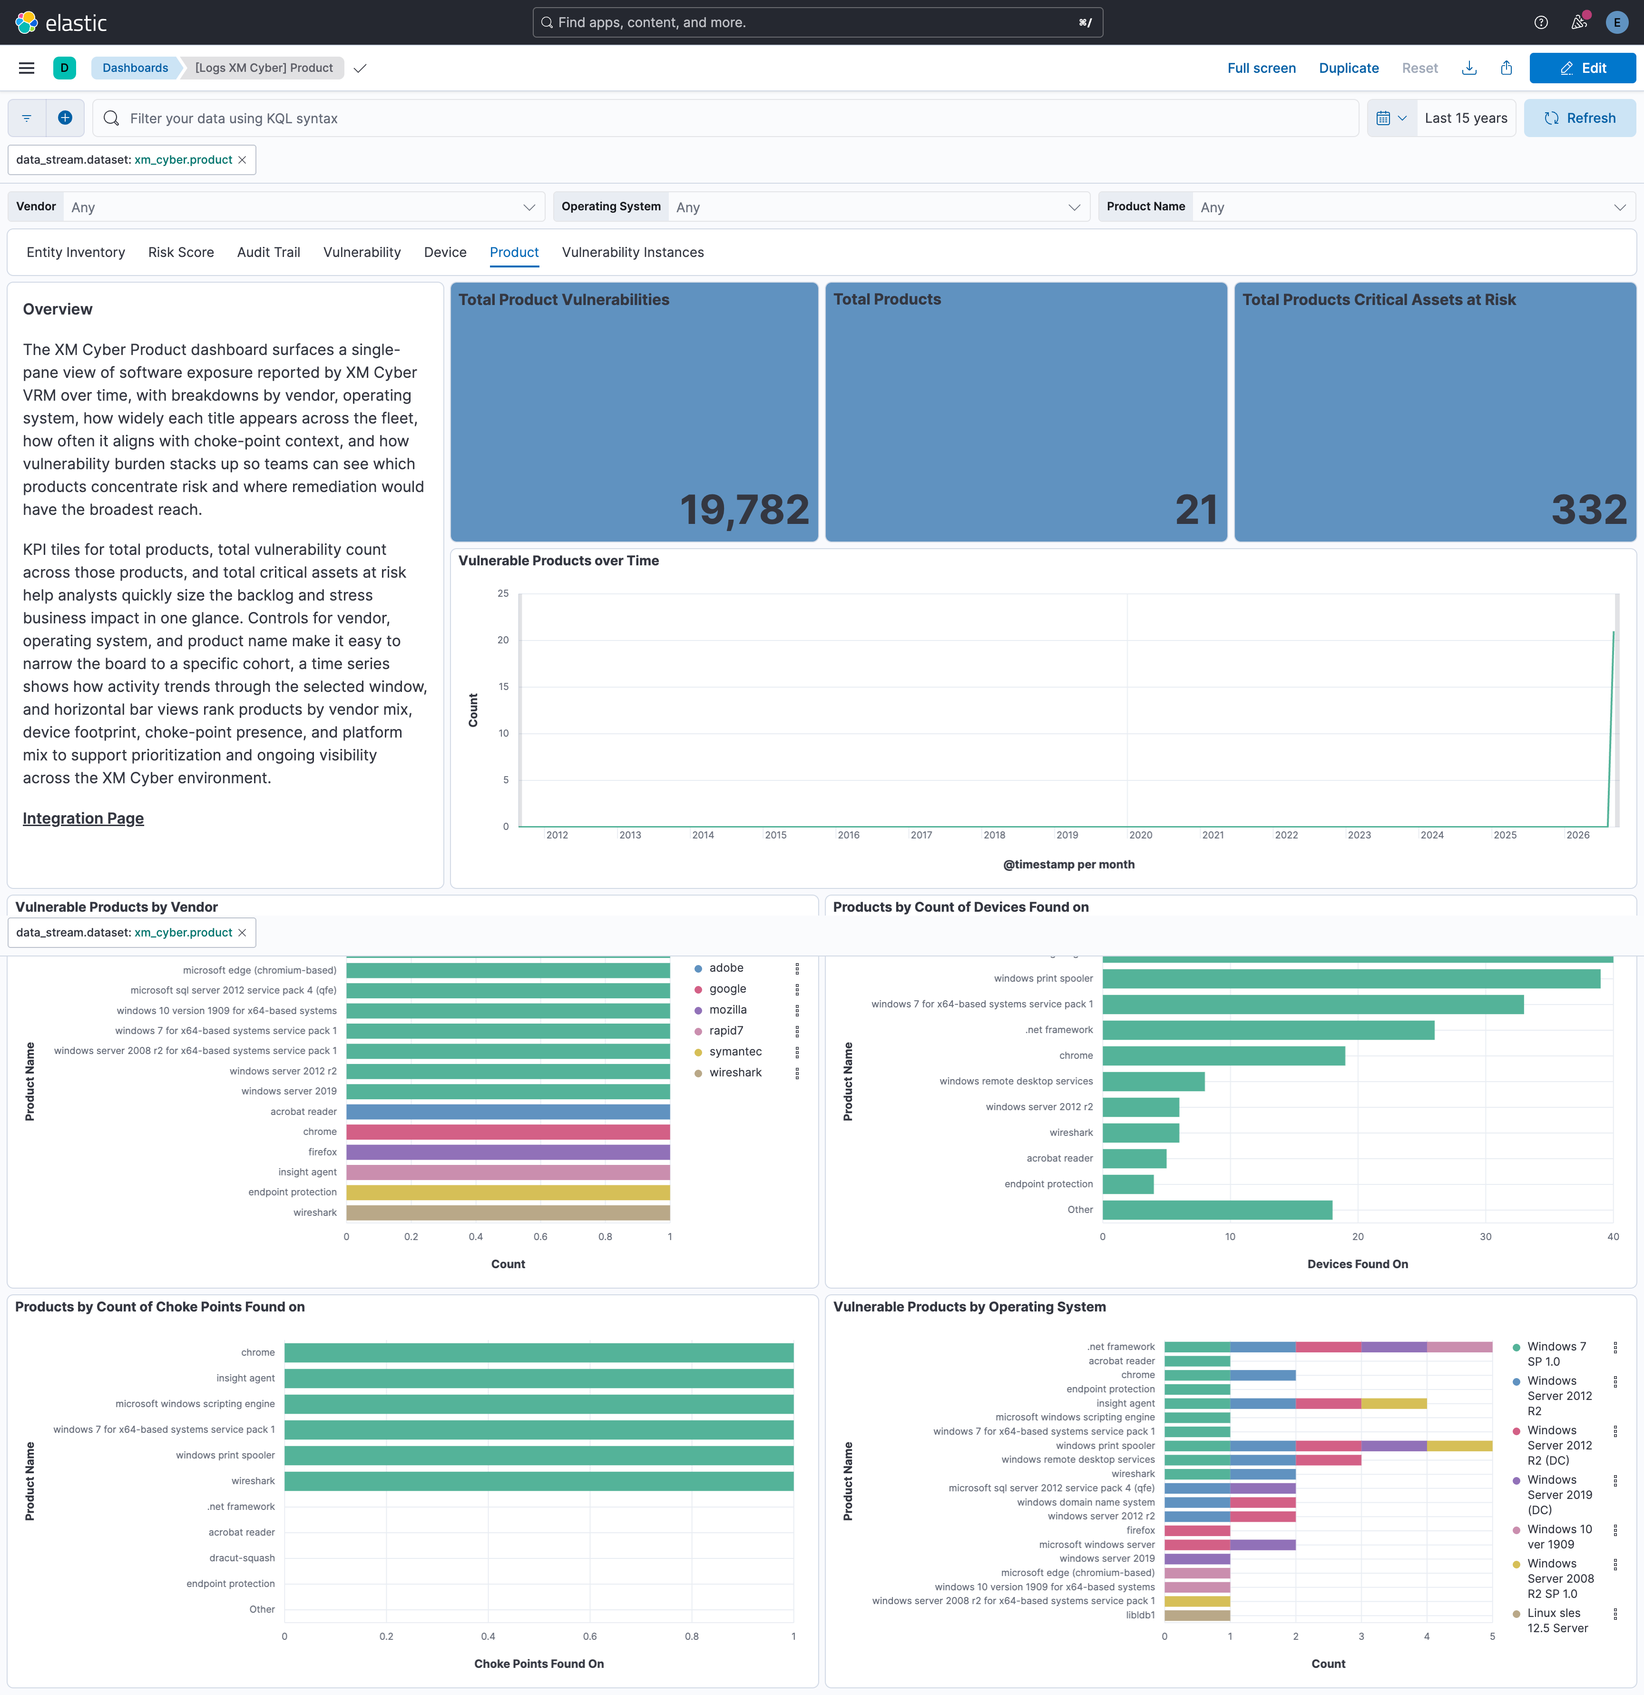Image resolution: width=1644 pixels, height=1695 pixels.
Task: Open legend options for Linux sles 12.5 Server
Action: coord(1615,1614)
